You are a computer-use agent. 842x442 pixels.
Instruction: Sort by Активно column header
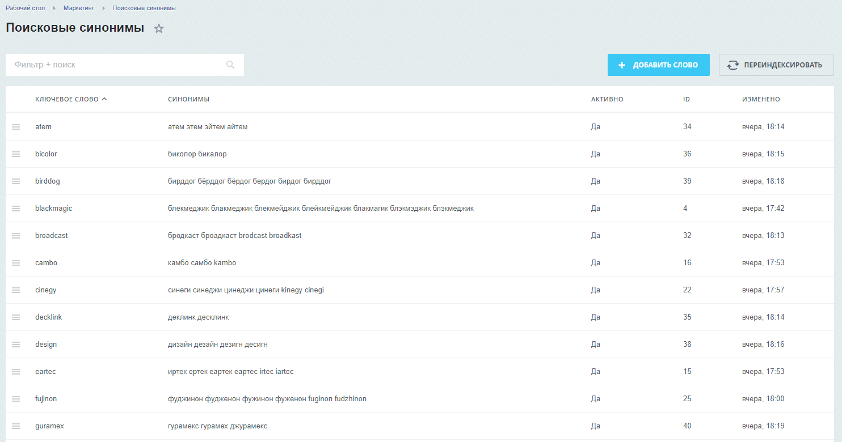pos(607,99)
